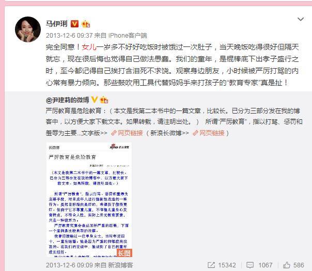Click the membership badge beside 尹建莉的微博
312x271 pixels.
104,100
